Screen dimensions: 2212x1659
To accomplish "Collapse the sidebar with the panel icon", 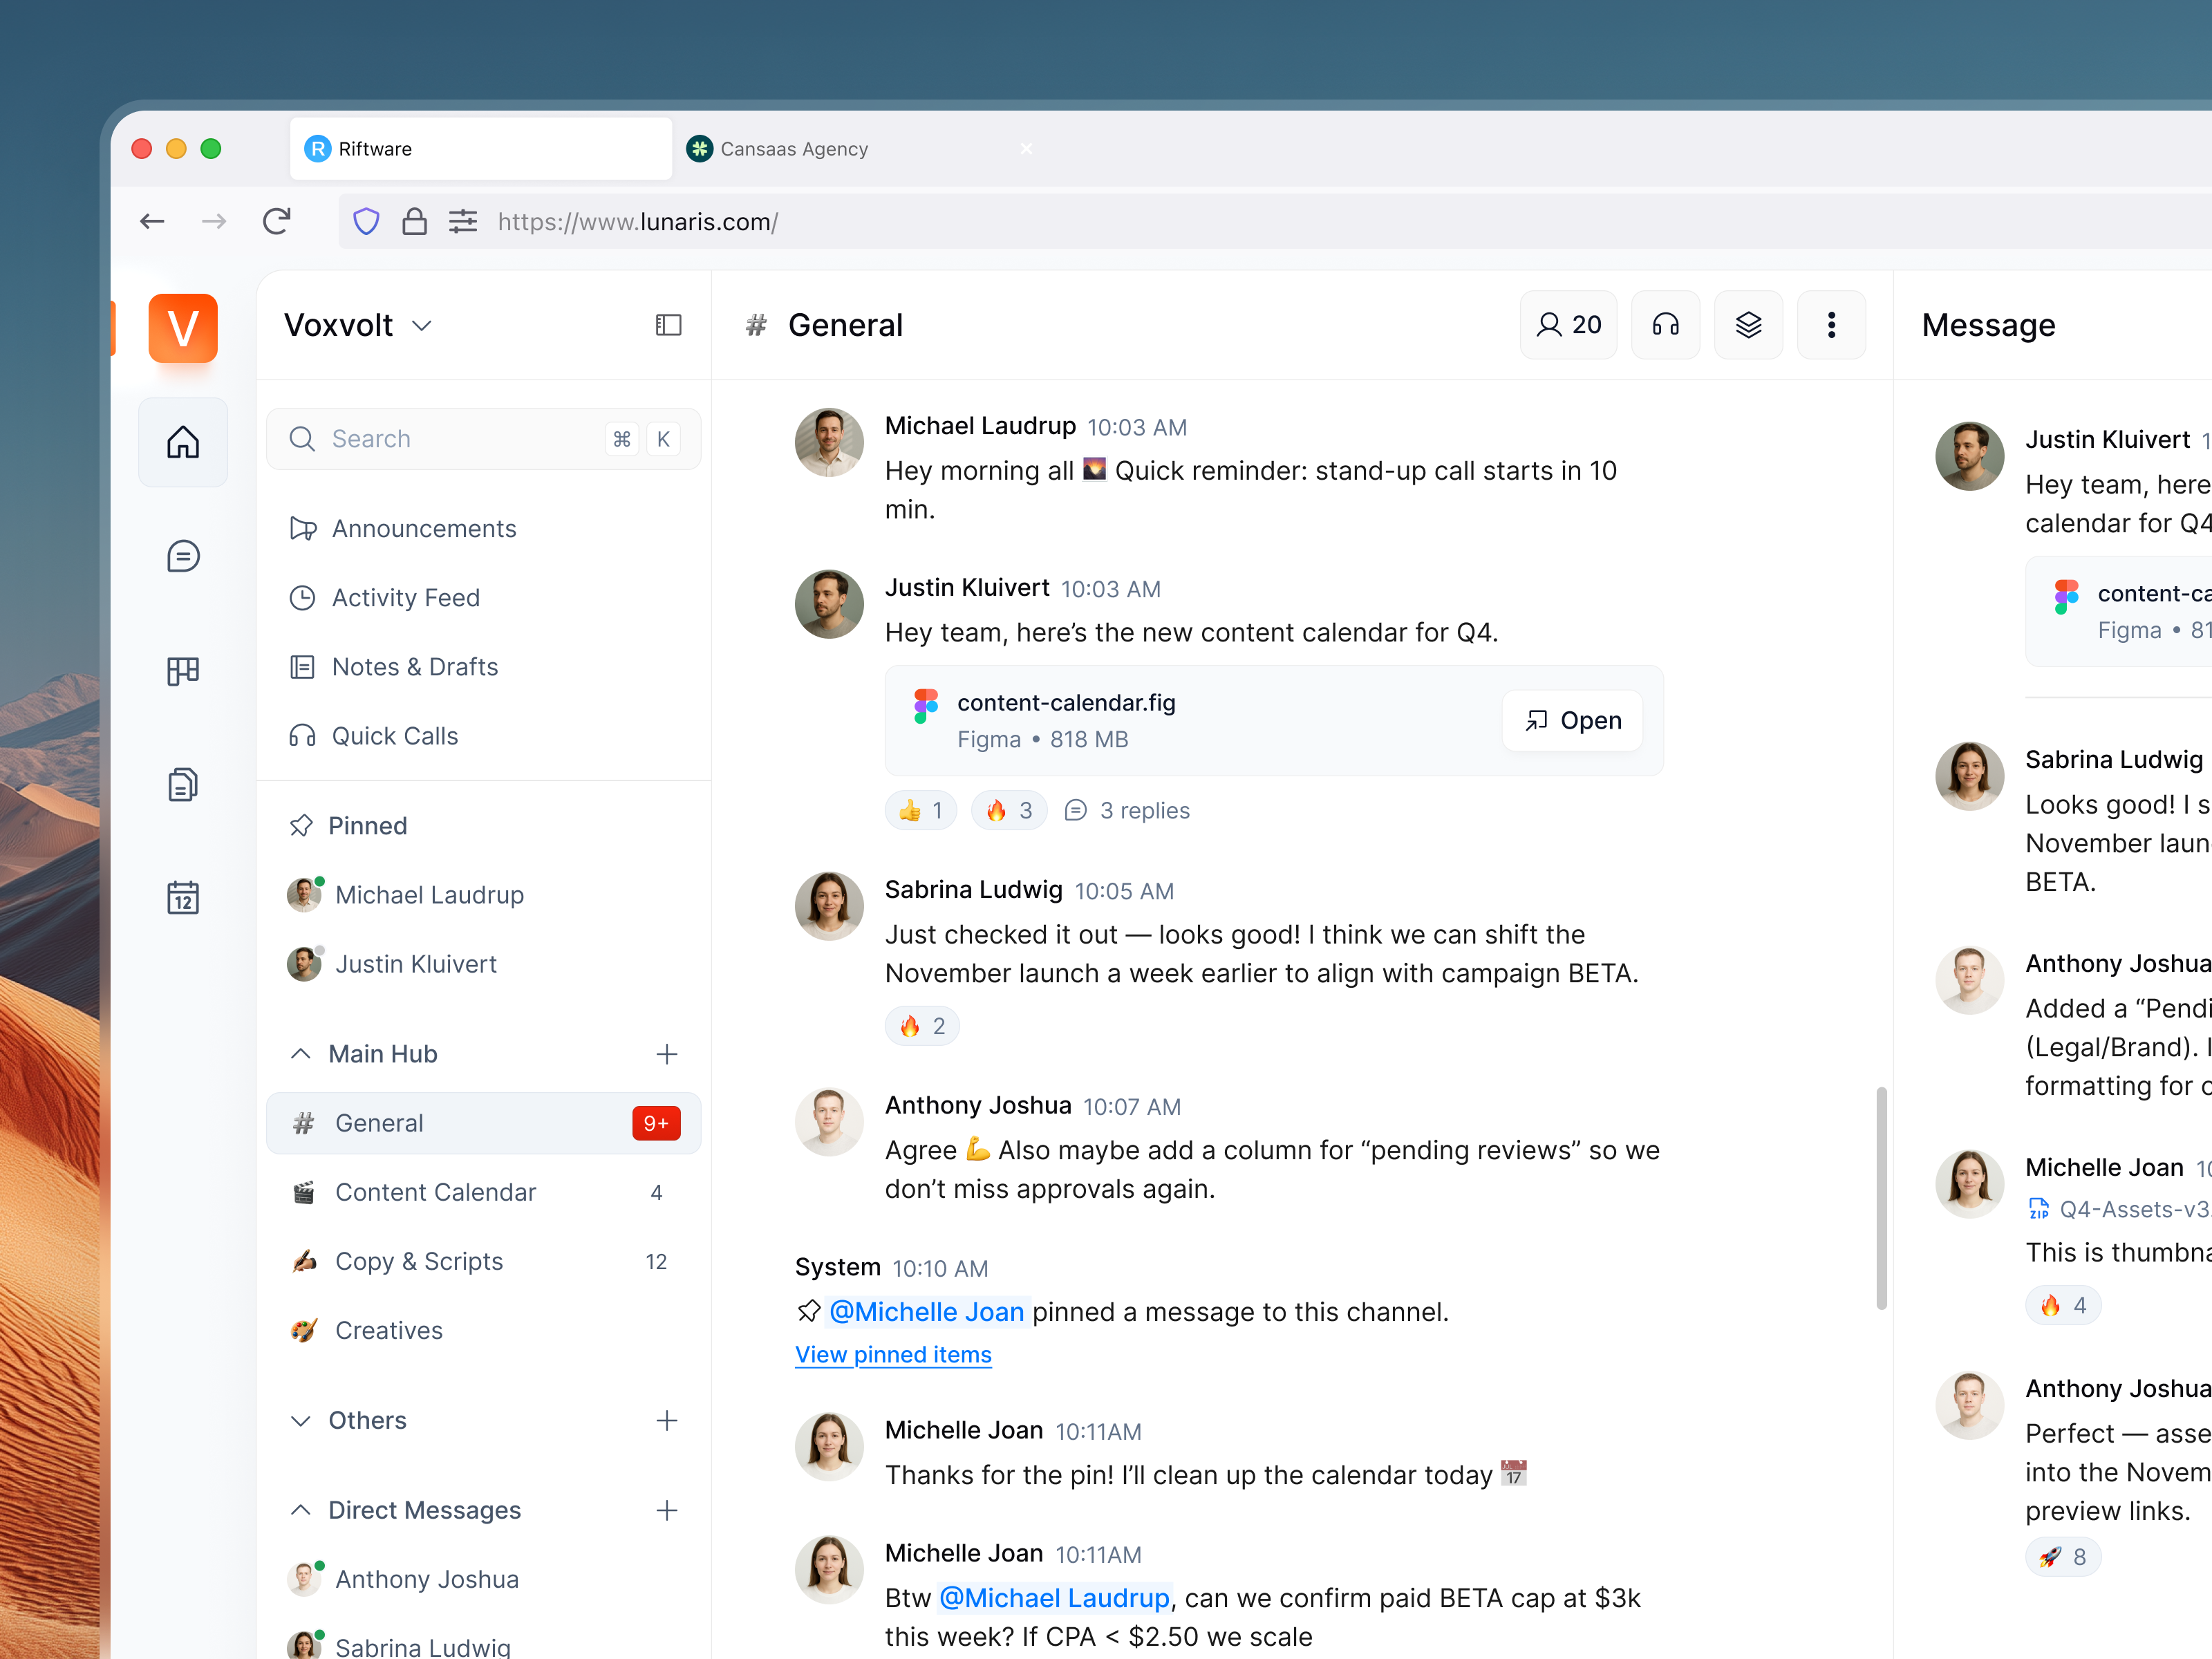I will coord(667,325).
